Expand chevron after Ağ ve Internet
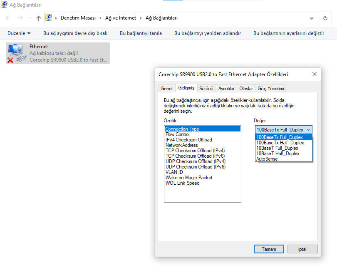This screenshot has width=337, height=275. pyautogui.click(x=141, y=18)
